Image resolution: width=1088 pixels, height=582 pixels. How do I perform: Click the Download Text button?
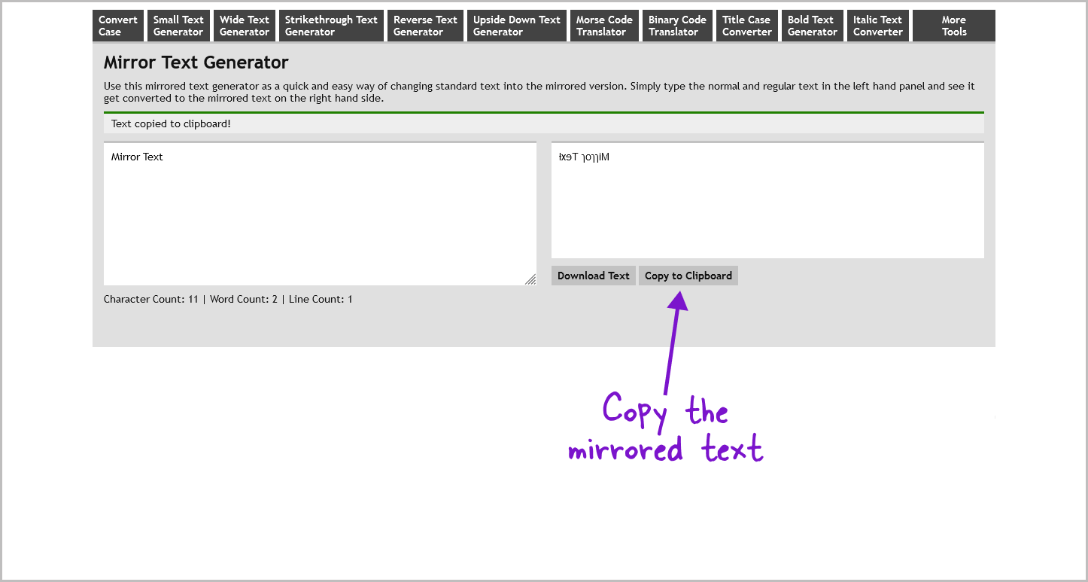click(593, 275)
